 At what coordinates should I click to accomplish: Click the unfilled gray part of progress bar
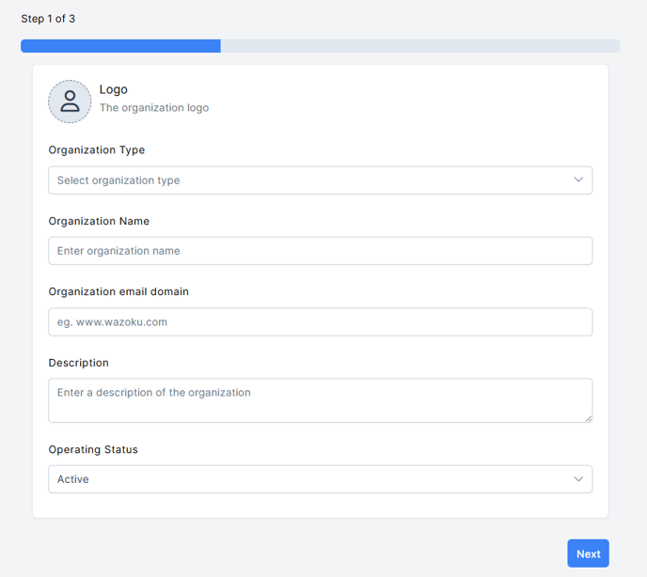click(420, 46)
